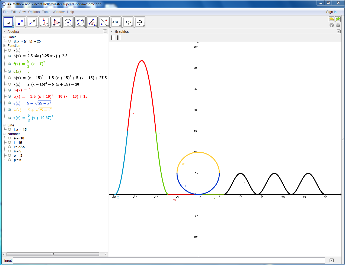Hide function w(x) via its bullet
This screenshot has width=345, height=265.
click(x=9, y=110)
